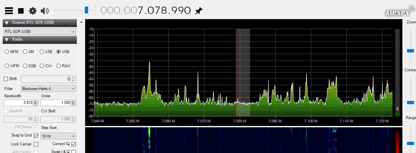Enable the Swap I & Q checkbox
This screenshot has height=153, width=416.
click(x=74, y=152)
